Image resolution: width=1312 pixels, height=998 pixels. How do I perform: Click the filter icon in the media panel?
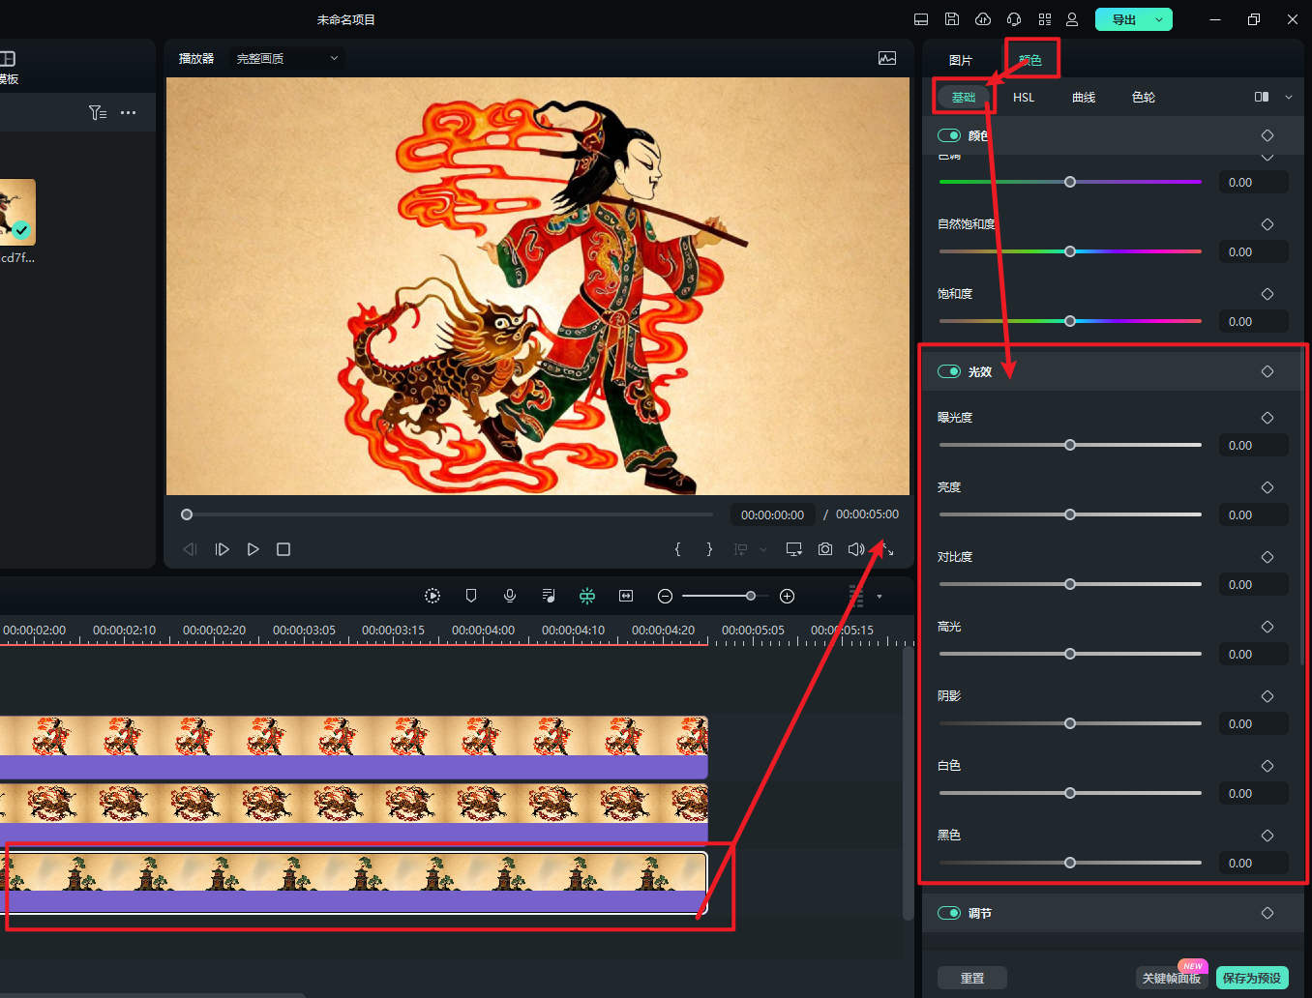[x=97, y=113]
